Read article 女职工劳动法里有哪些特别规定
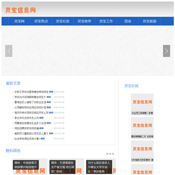The height and width of the screenshot is (175, 175). (32, 92)
